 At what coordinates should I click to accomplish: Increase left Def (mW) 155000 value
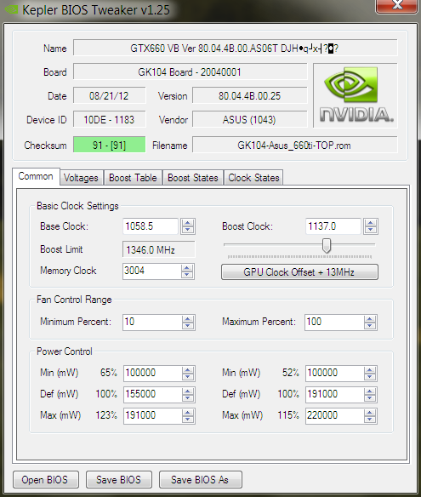[188, 391]
